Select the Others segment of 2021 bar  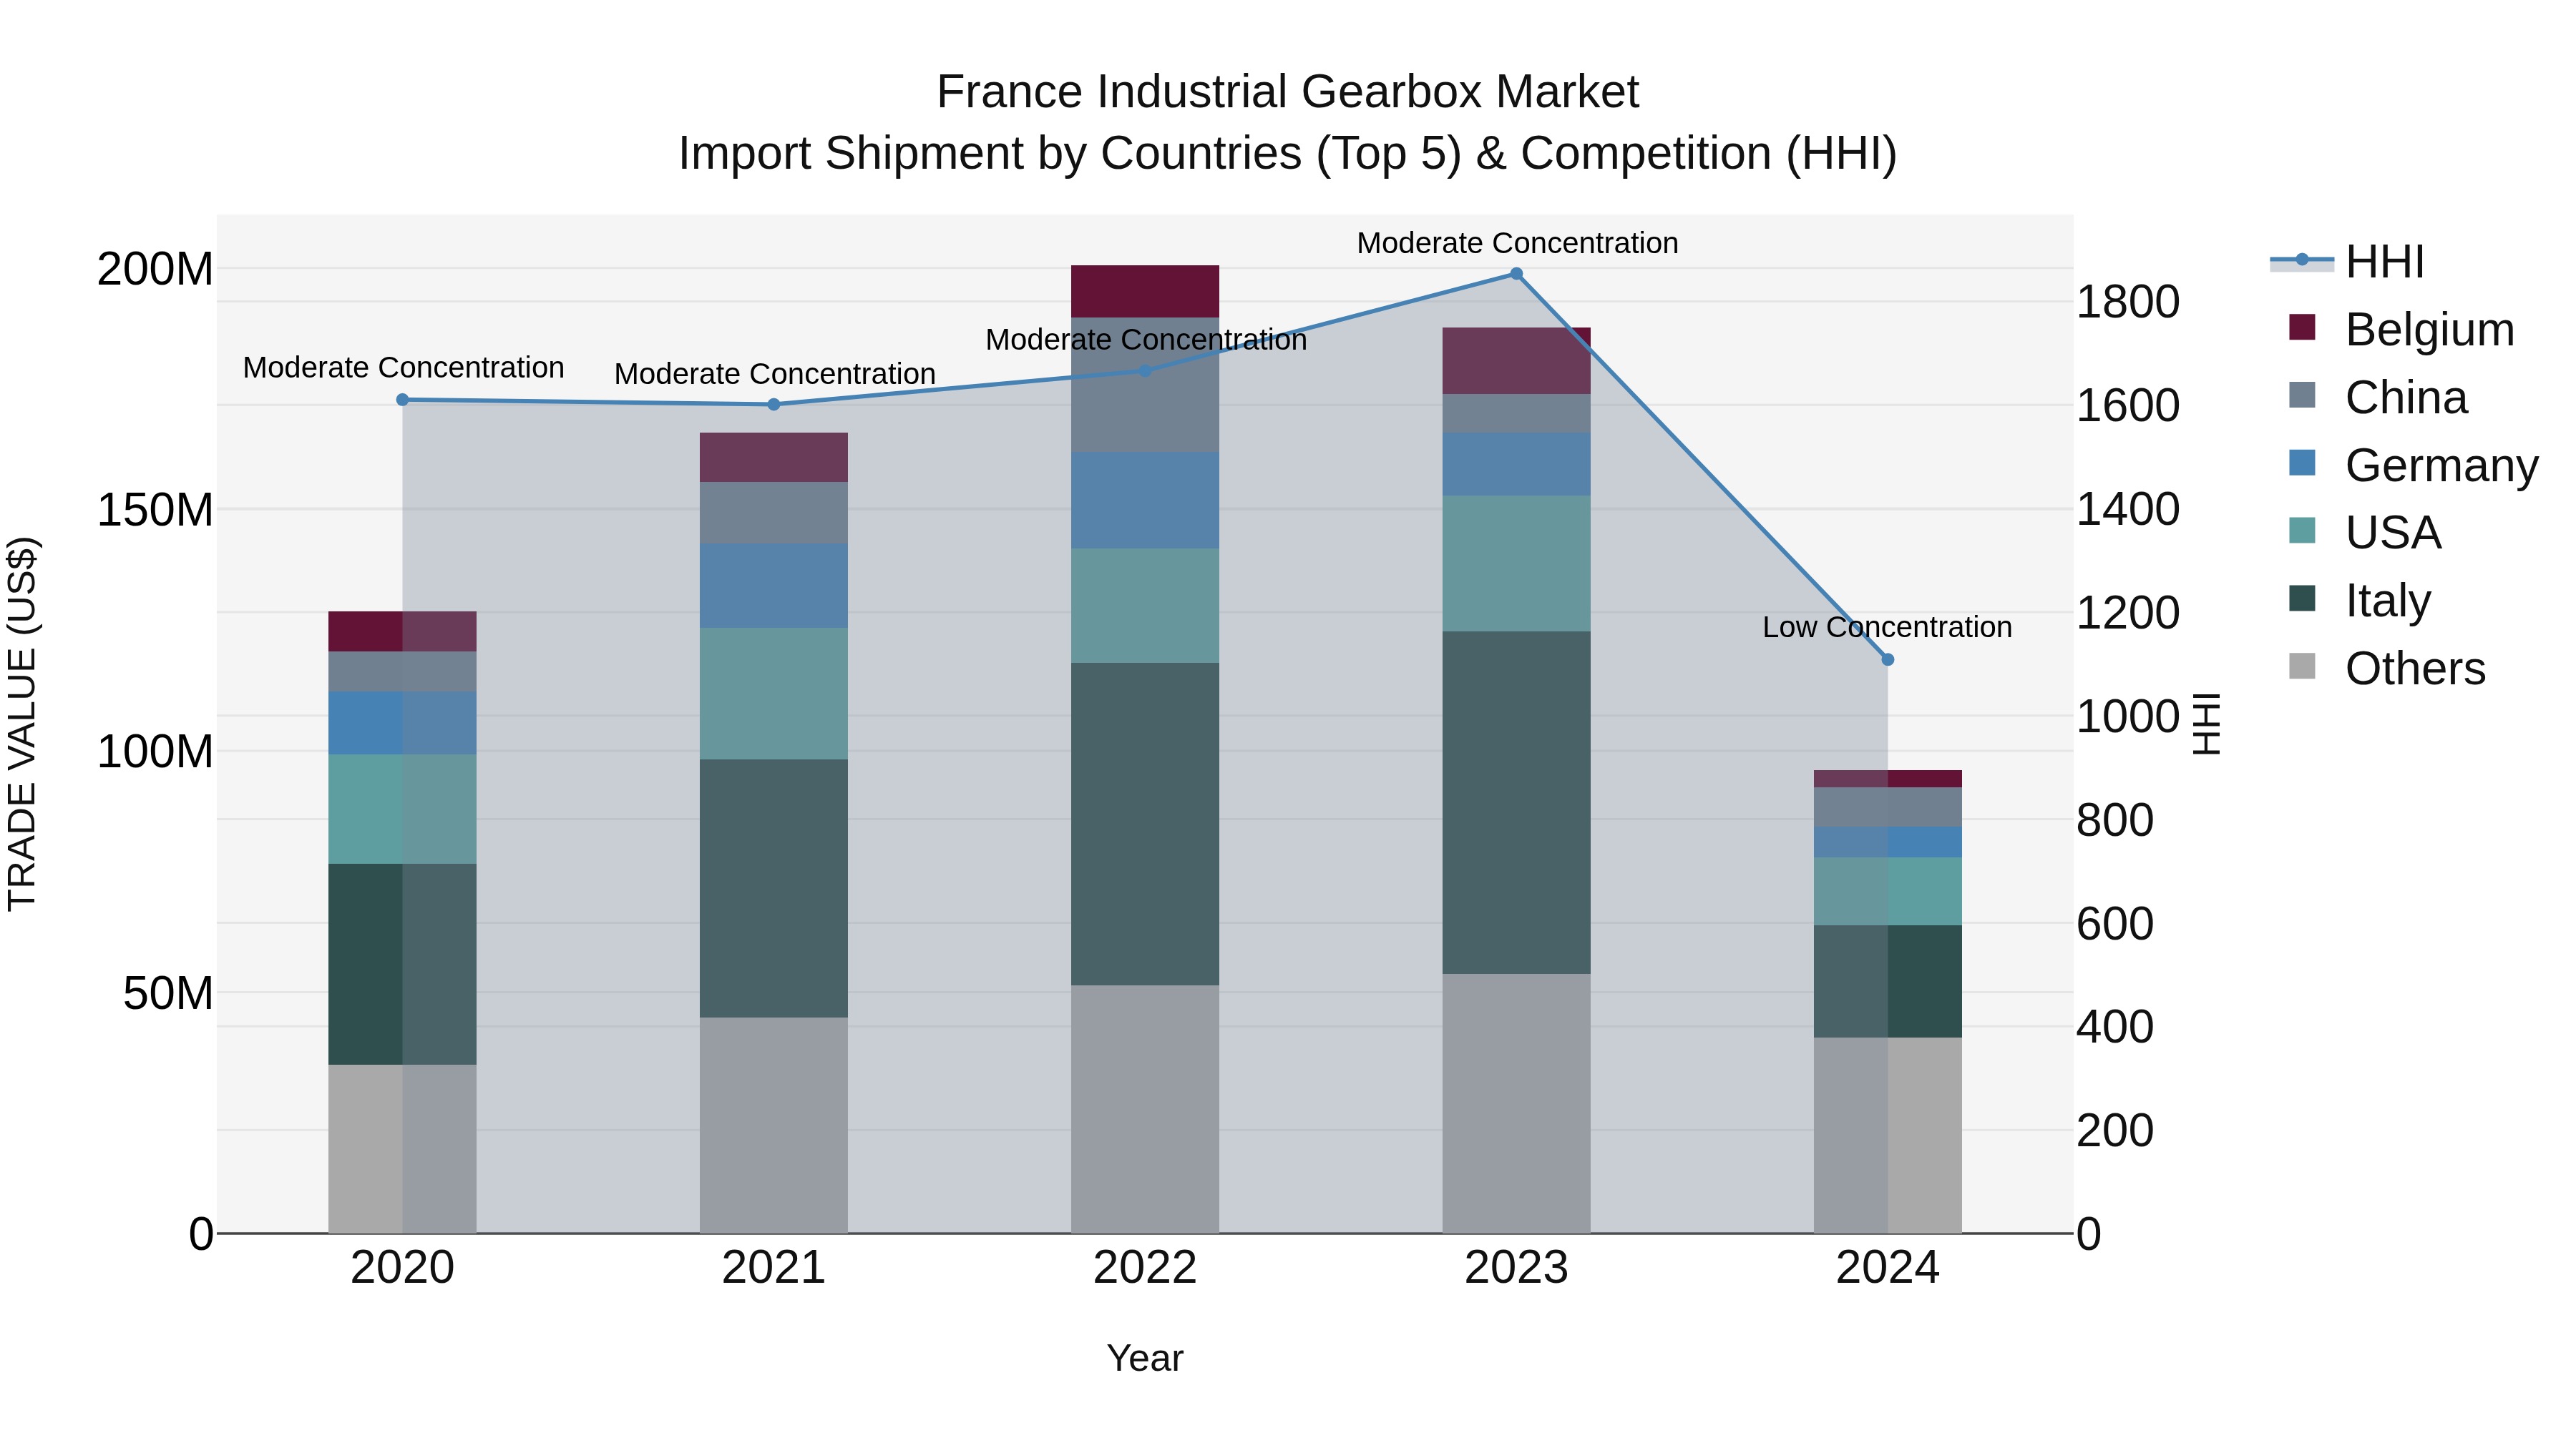[773, 1126]
